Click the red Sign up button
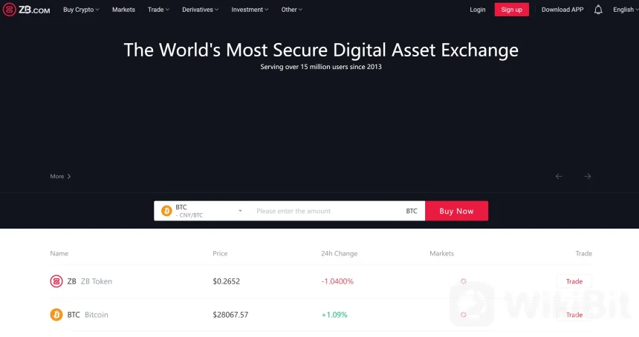639x337 pixels. coord(511,10)
